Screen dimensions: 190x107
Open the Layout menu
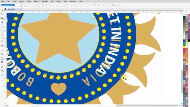21,1
